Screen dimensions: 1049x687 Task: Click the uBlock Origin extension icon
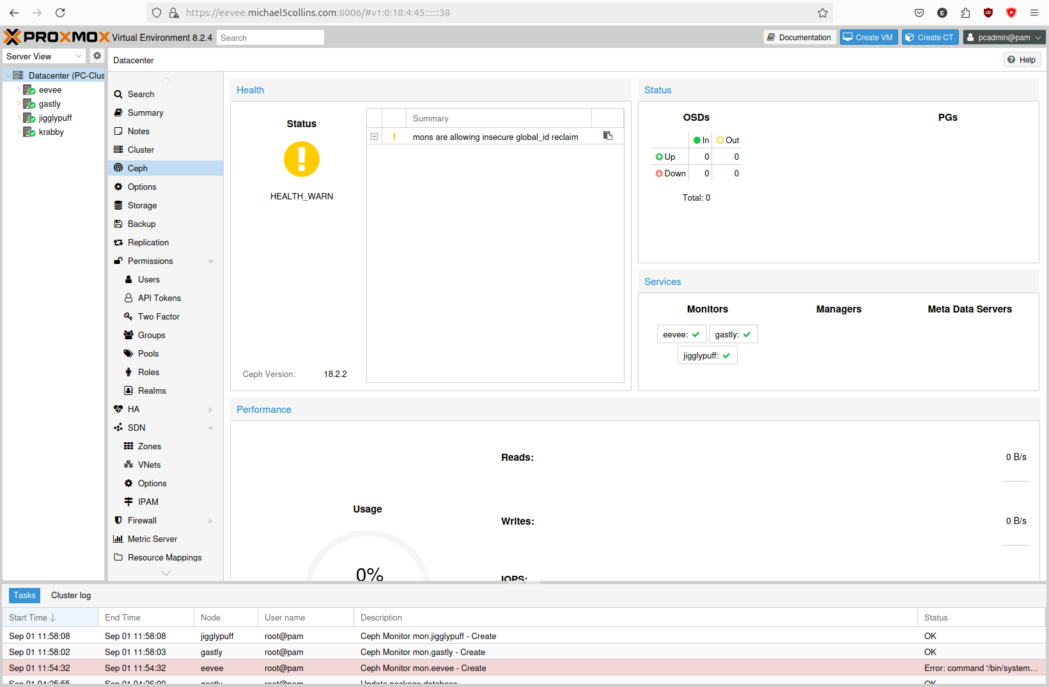tap(988, 13)
